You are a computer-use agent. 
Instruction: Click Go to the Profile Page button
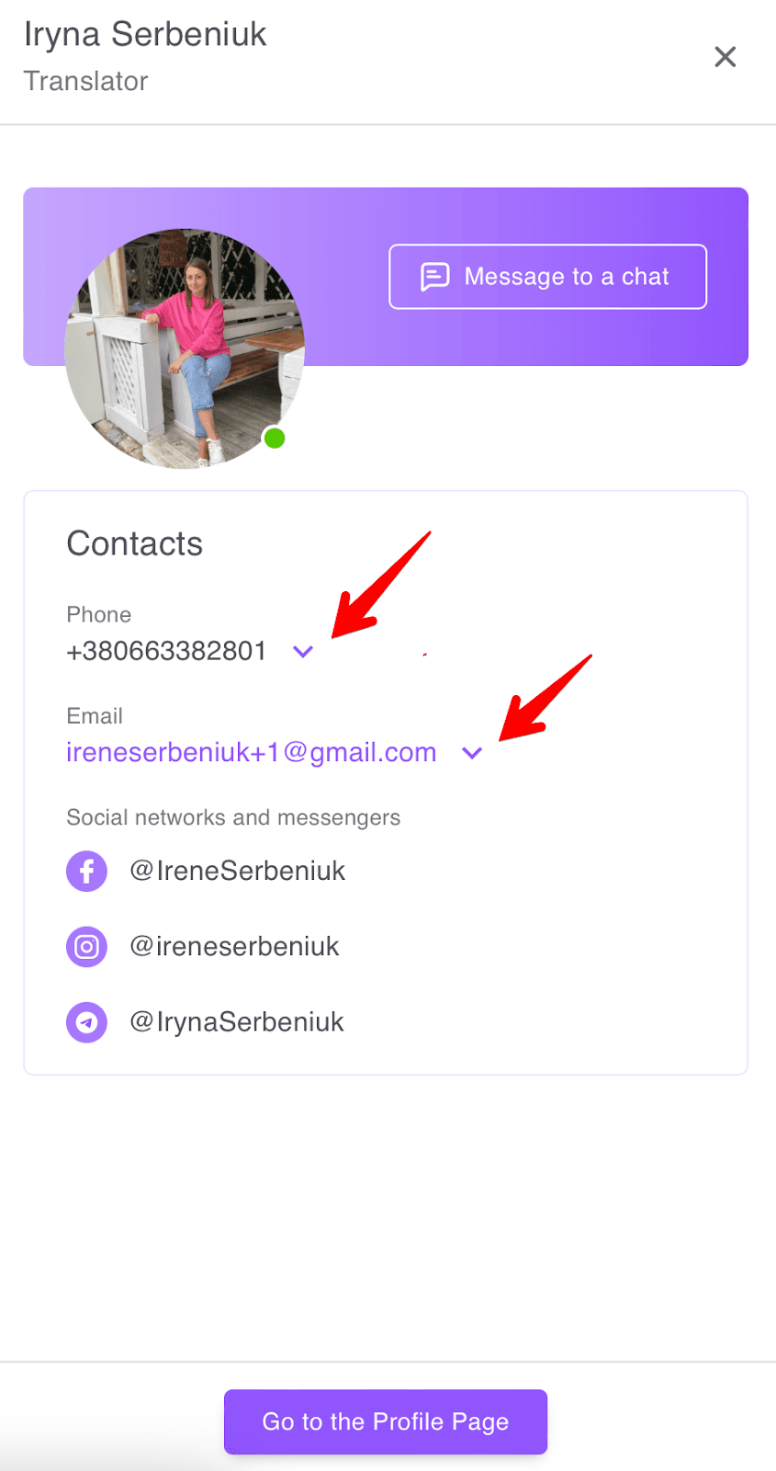tap(386, 1421)
